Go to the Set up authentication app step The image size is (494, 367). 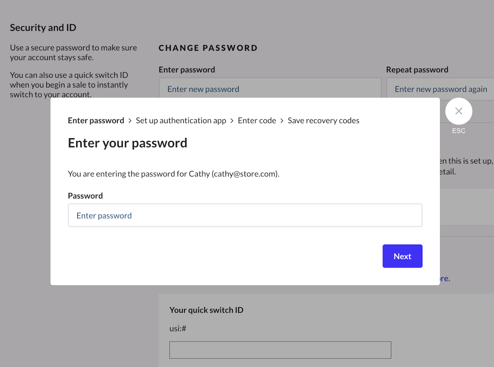[181, 121]
